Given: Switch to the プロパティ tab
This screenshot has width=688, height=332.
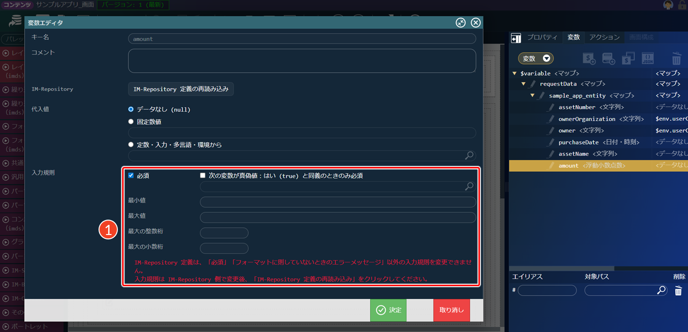Looking at the screenshot, I should 542,37.
